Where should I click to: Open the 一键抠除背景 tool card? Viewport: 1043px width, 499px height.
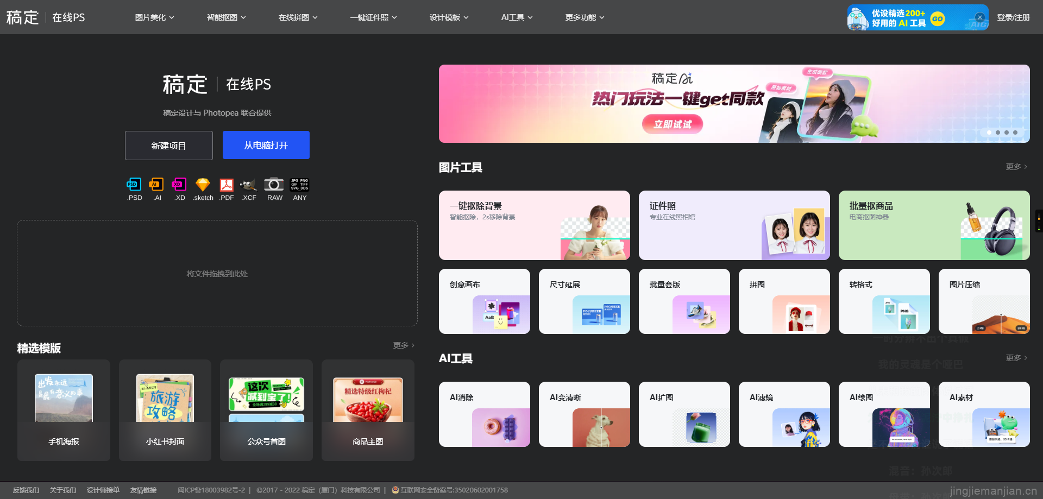[534, 225]
